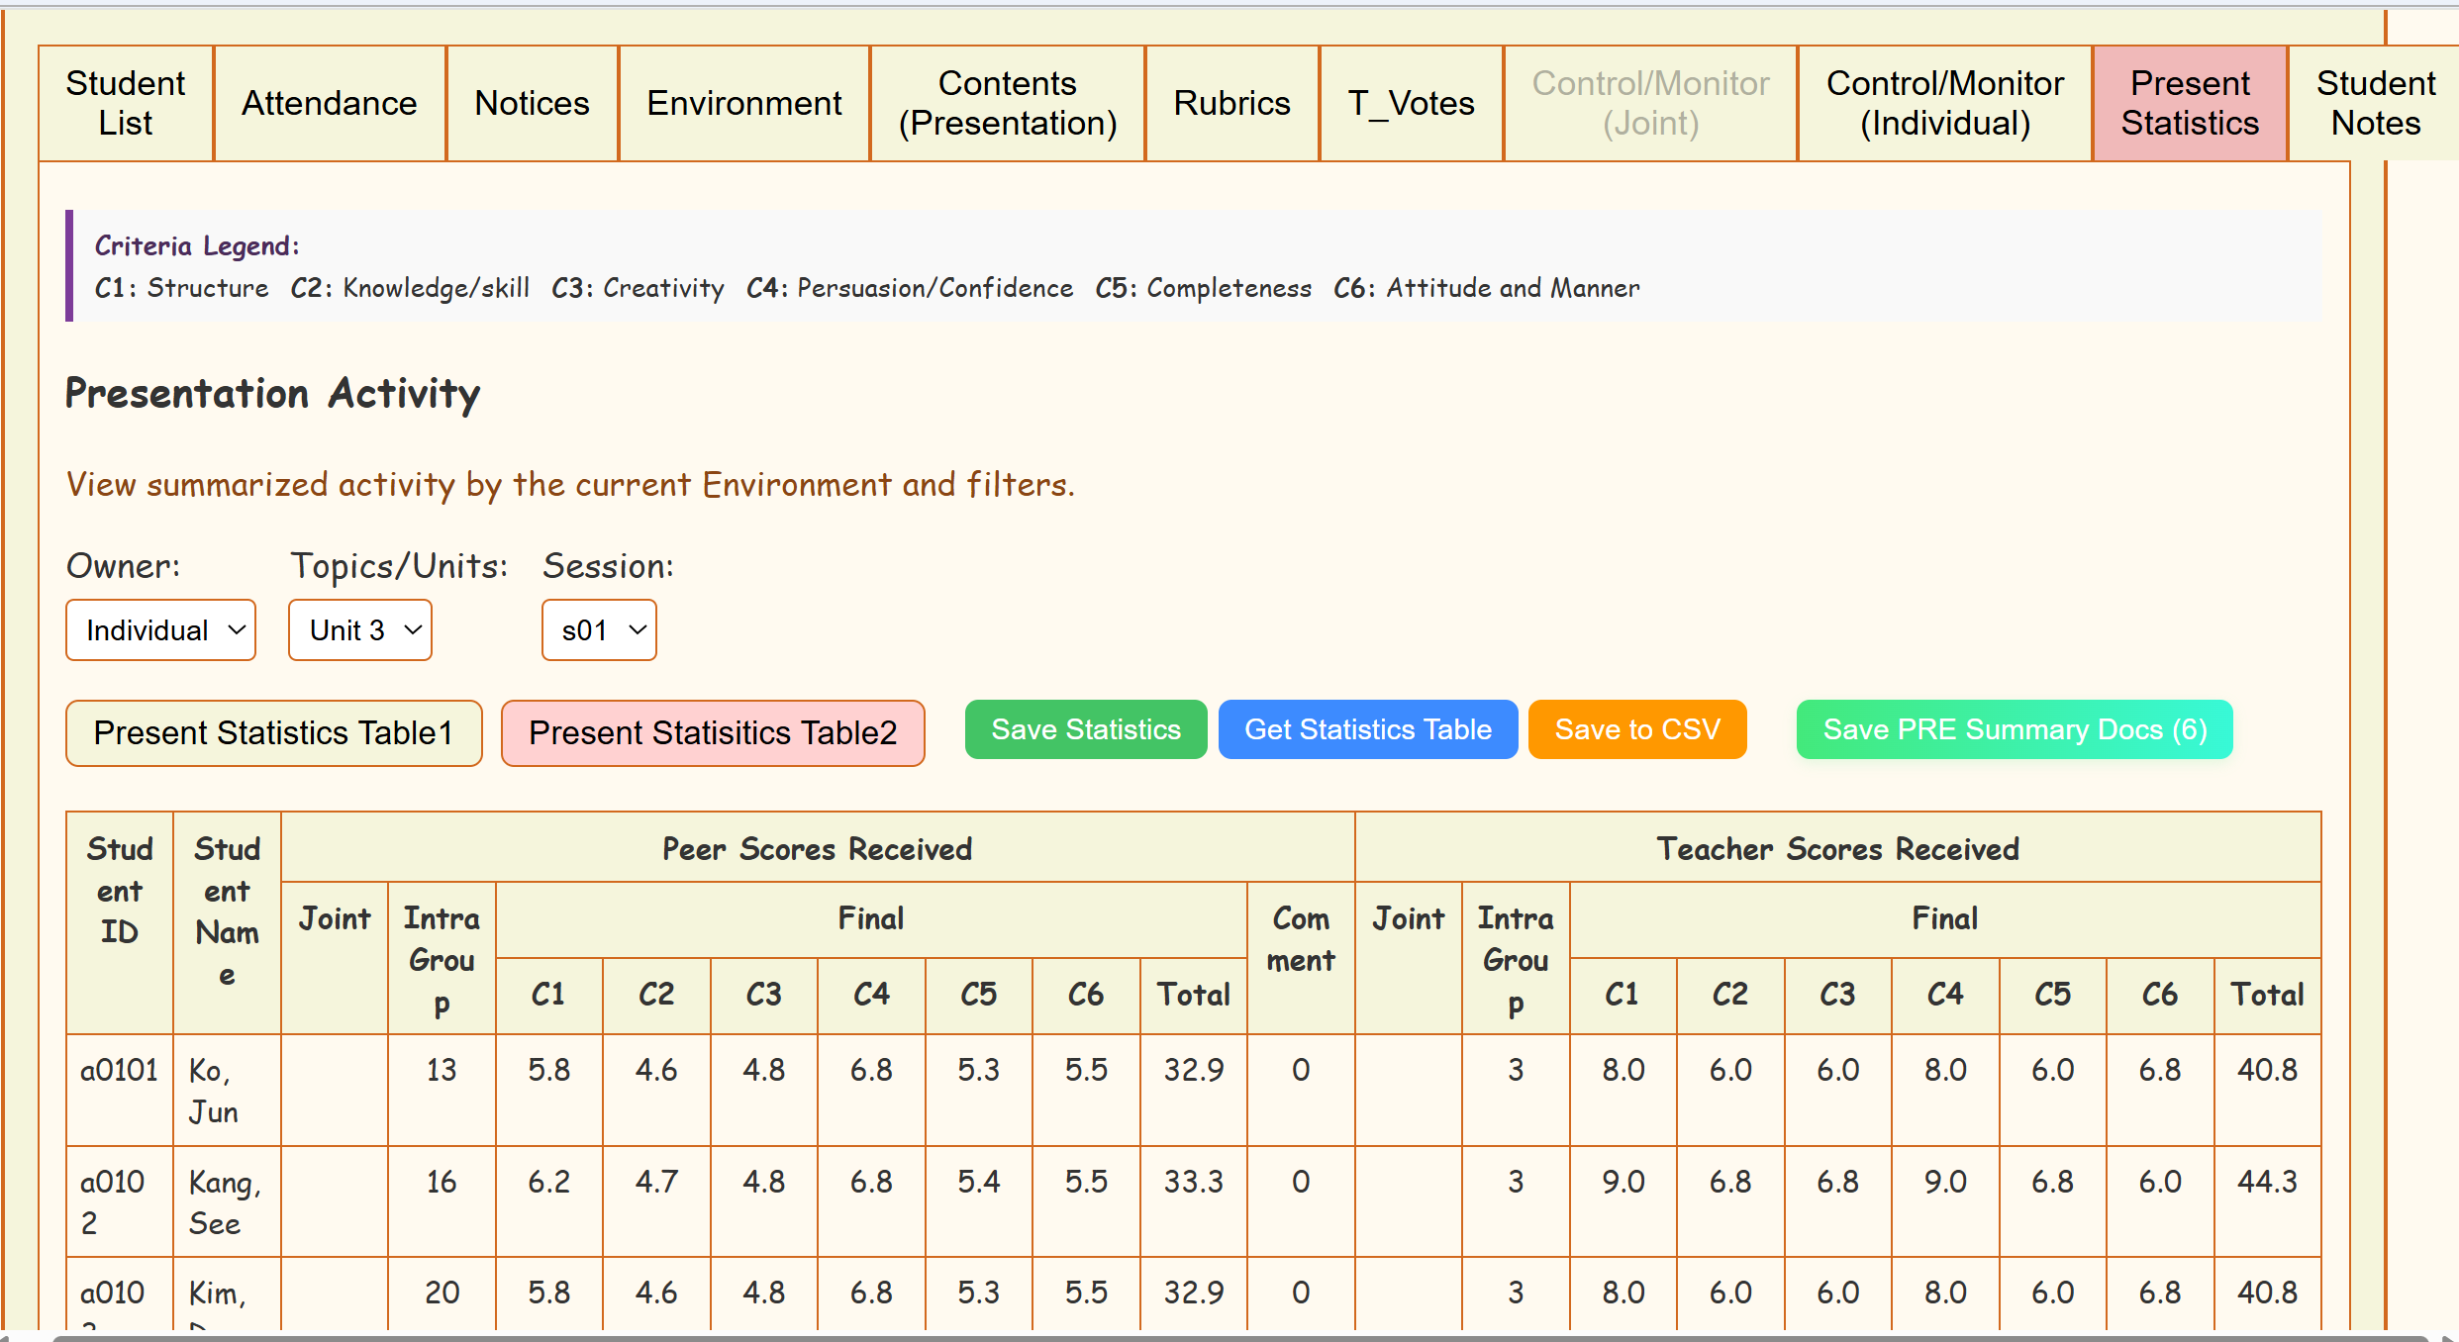The width and height of the screenshot is (2459, 1342).
Task: Expand the Topics/Units dropdown showing Unit 3
Action: click(x=360, y=629)
